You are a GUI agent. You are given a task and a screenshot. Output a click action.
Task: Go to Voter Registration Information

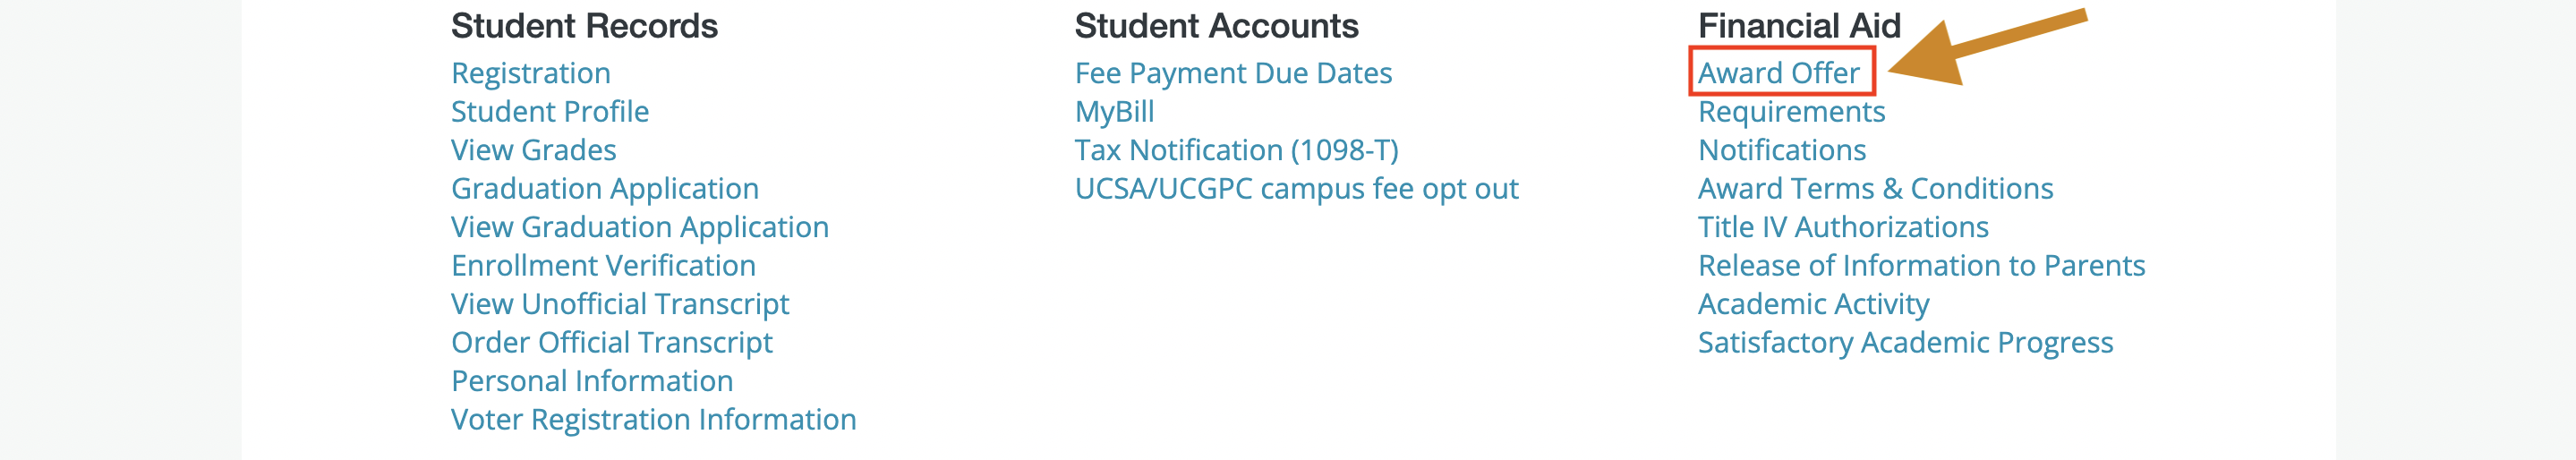click(x=654, y=420)
